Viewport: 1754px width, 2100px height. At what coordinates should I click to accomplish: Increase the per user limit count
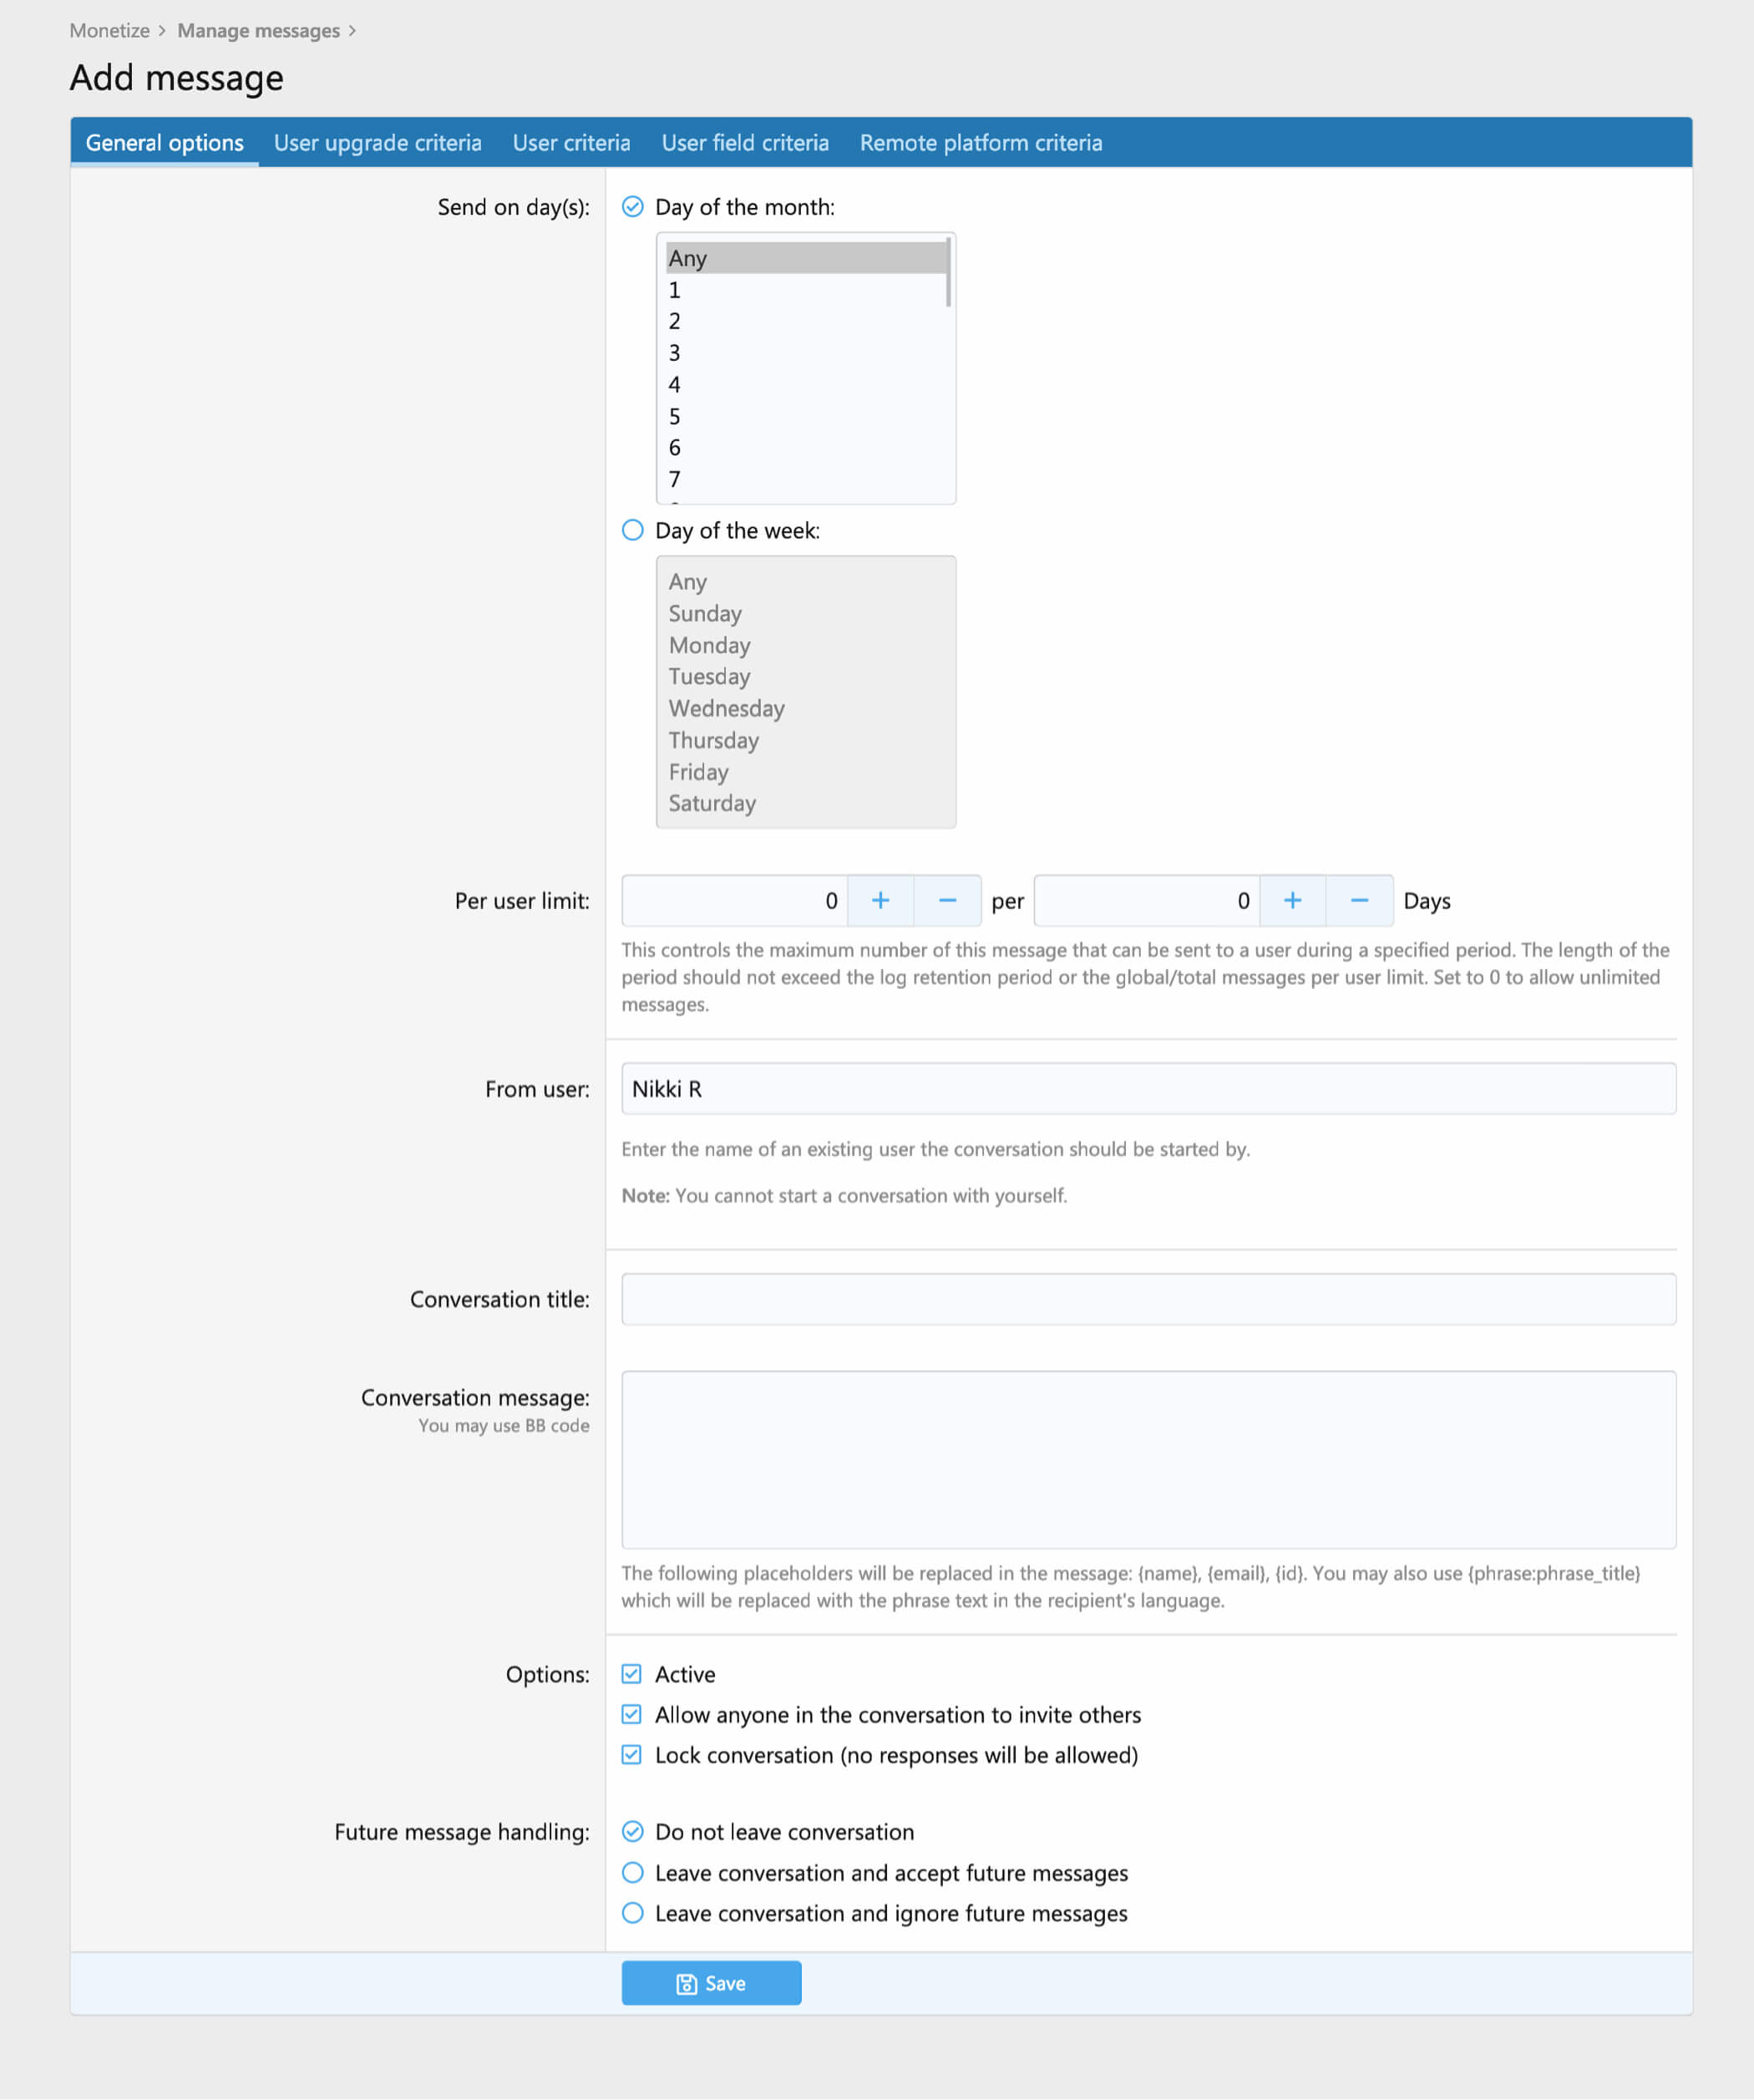[x=880, y=900]
